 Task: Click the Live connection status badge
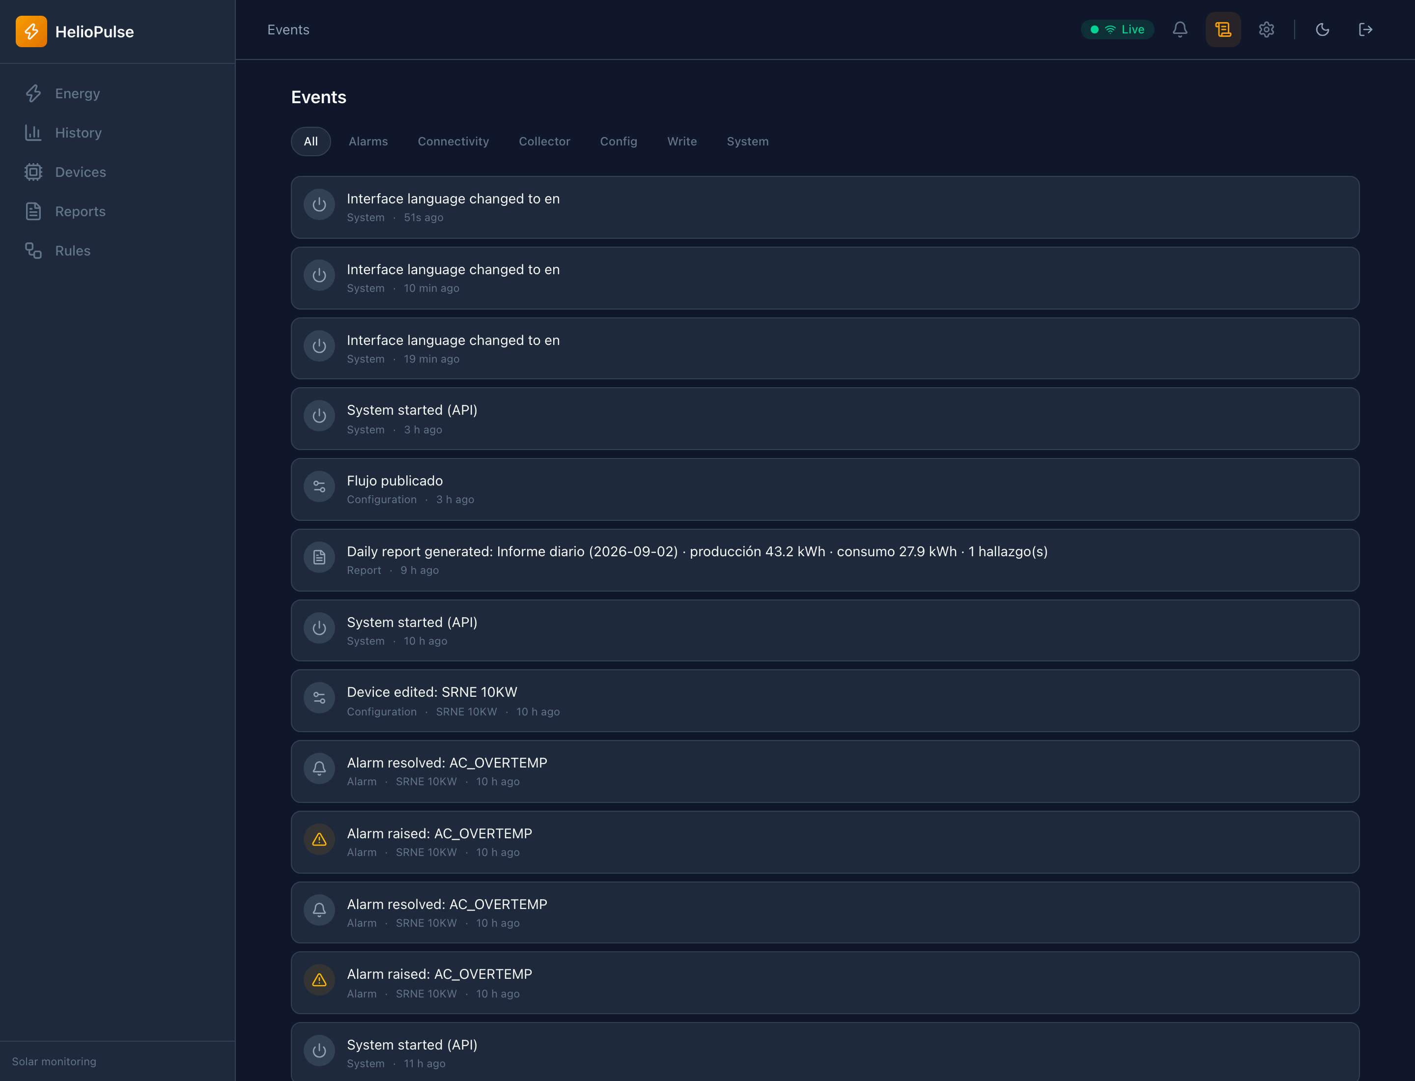1117,29
